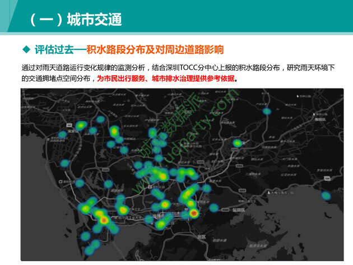Select the teal heading text "评估过去"
The image size is (353, 265).
click(x=54, y=49)
